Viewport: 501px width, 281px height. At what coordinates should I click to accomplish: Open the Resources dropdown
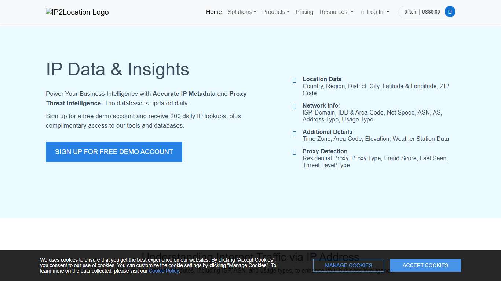336,12
